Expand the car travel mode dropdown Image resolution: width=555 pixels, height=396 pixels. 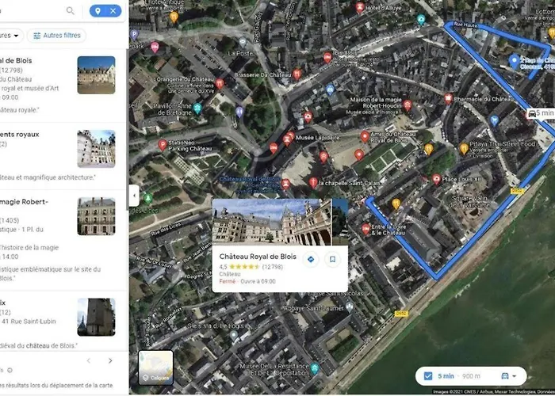click(509, 376)
